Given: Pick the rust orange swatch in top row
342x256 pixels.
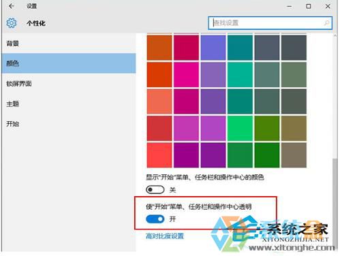Looking at the screenshot, I should click(x=159, y=48).
